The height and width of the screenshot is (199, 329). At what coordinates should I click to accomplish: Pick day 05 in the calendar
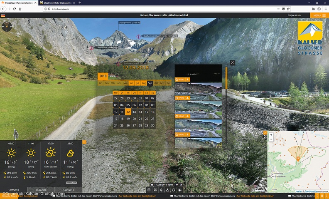click(128, 105)
